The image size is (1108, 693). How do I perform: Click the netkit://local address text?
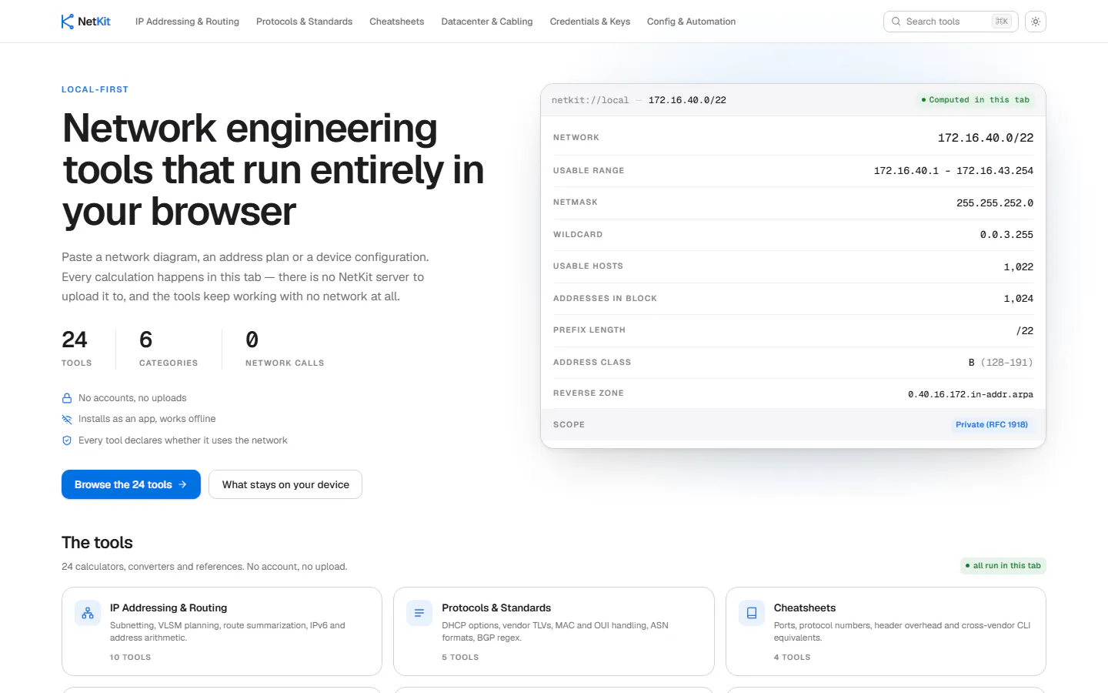(x=590, y=100)
